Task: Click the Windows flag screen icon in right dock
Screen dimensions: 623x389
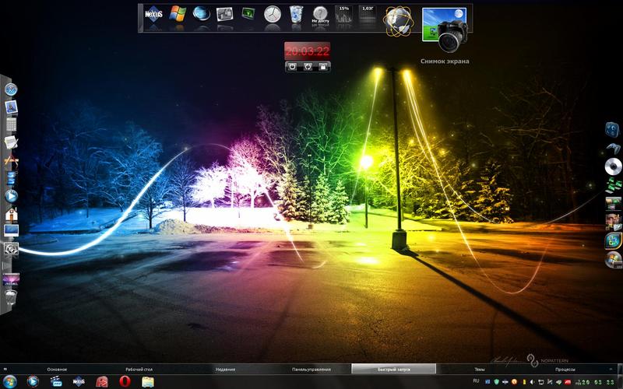Action: click(613, 240)
